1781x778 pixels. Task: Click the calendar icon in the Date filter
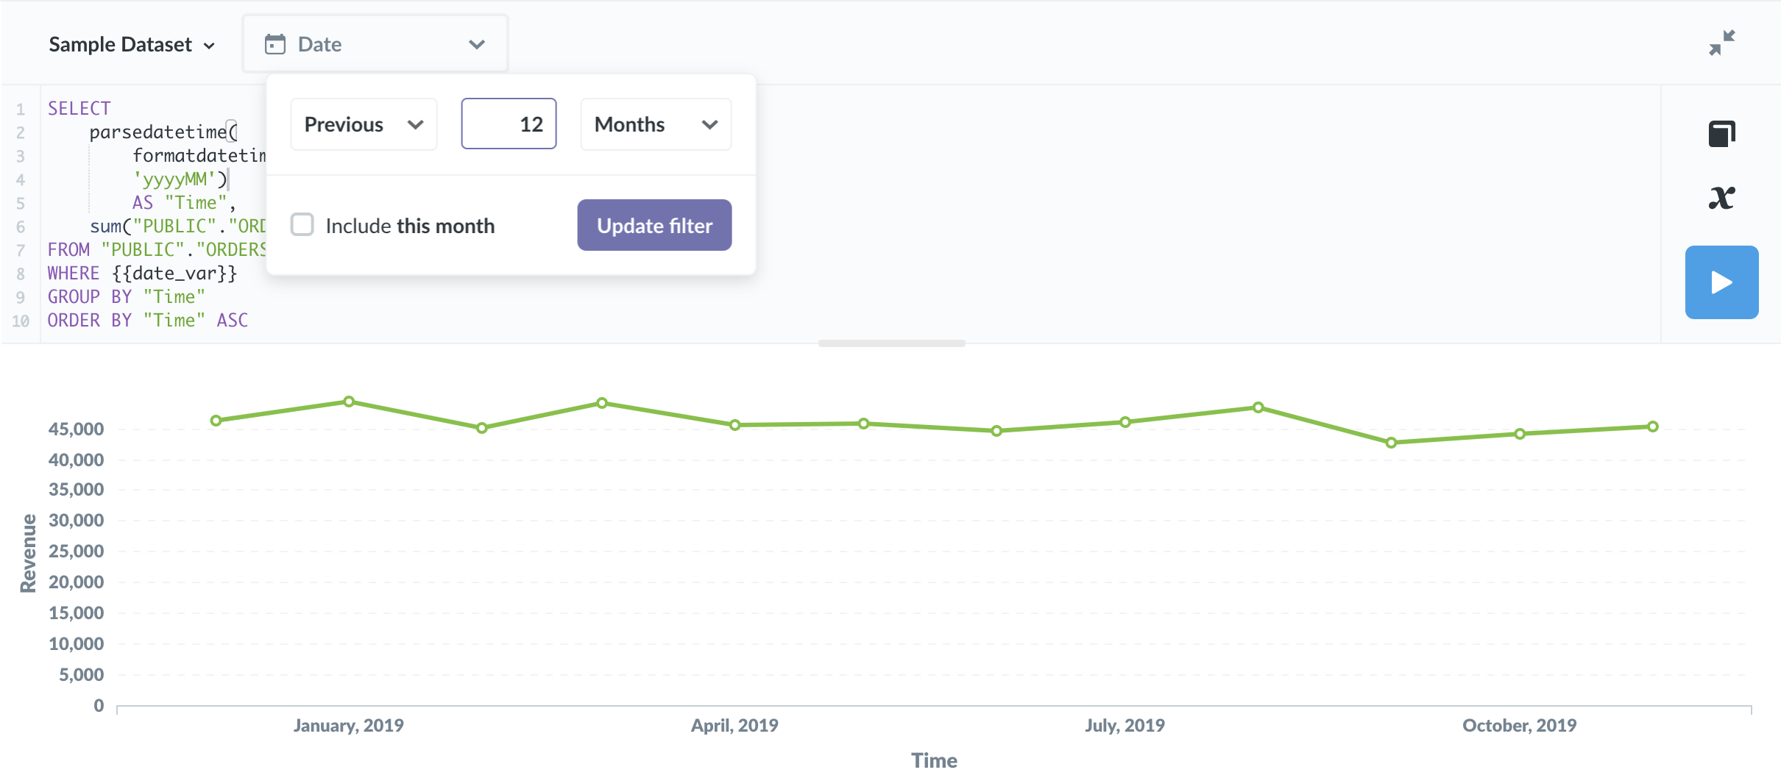pyautogui.click(x=275, y=44)
